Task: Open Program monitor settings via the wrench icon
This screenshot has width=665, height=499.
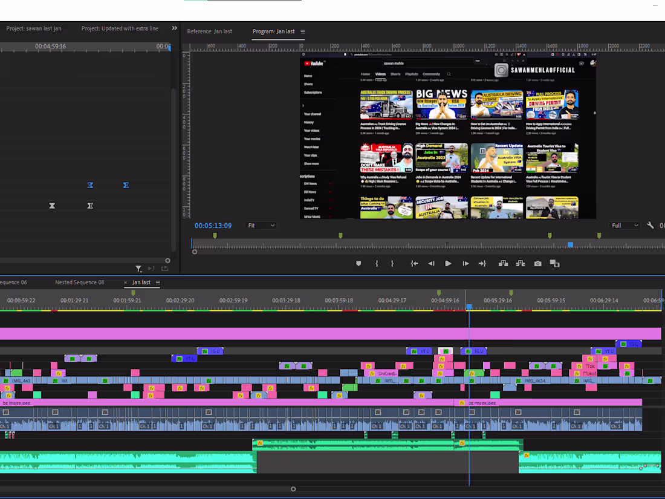Action: (650, 224)
